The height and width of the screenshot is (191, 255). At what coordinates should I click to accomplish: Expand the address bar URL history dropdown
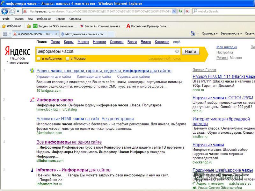174,11
